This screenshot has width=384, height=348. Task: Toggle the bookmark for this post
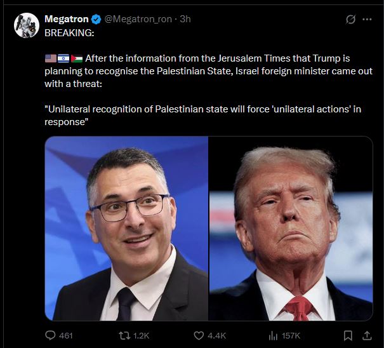pos(348,335)
